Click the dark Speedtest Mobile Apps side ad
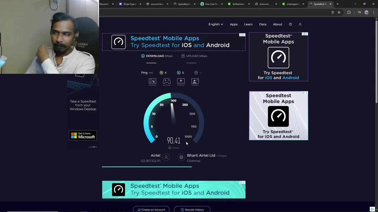 (x=278, y=57)
